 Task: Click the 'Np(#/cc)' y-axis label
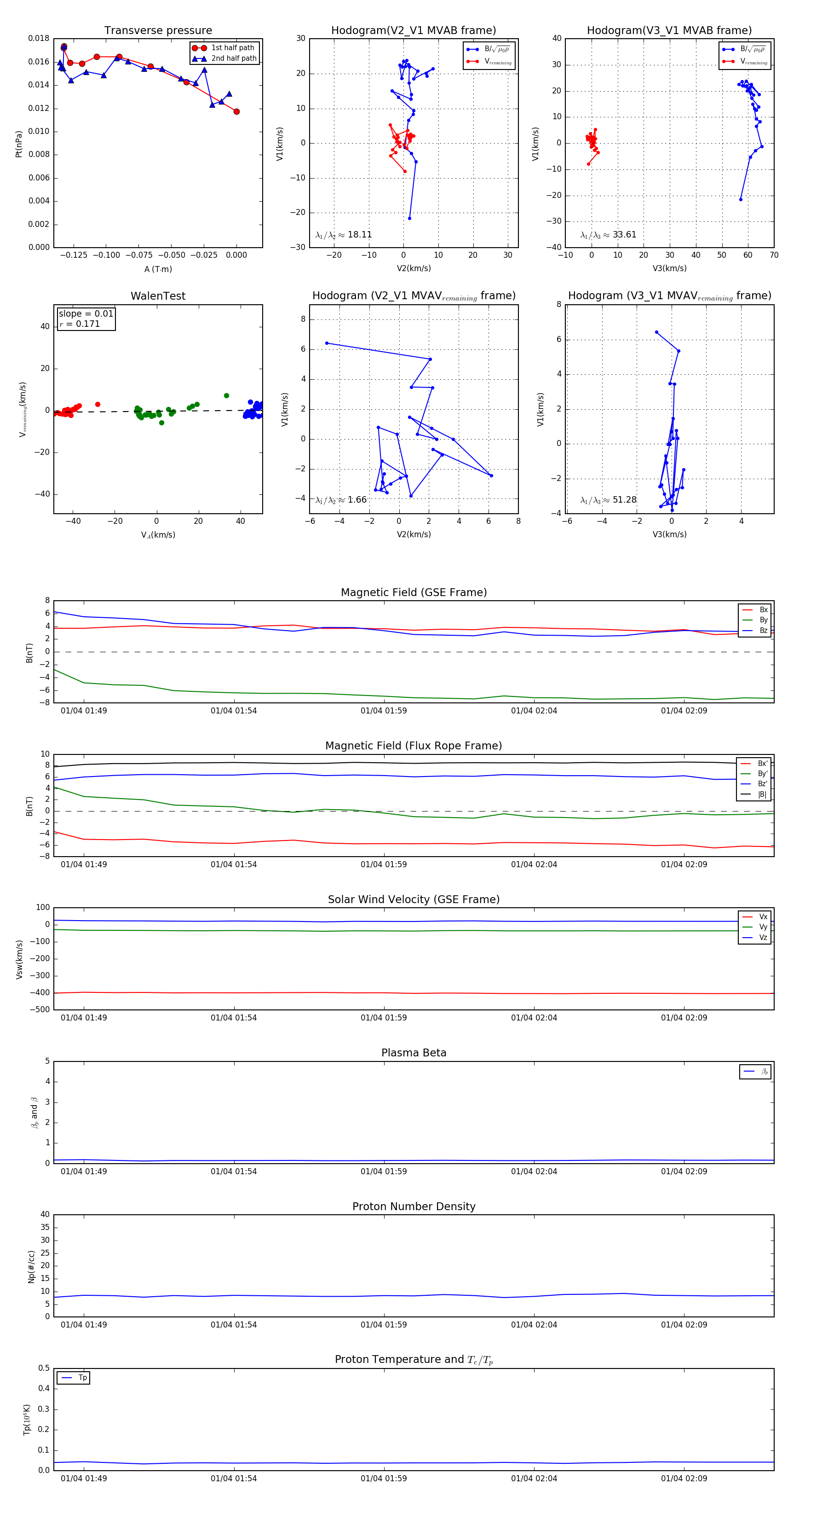tap(31, 1267)
